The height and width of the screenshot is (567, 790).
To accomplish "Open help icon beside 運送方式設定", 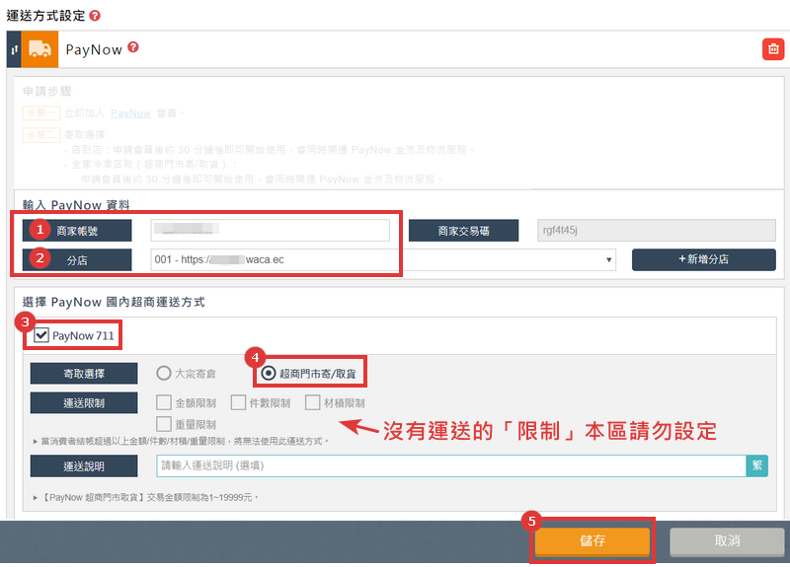I will pyautogui.click(x=95, y=16).
